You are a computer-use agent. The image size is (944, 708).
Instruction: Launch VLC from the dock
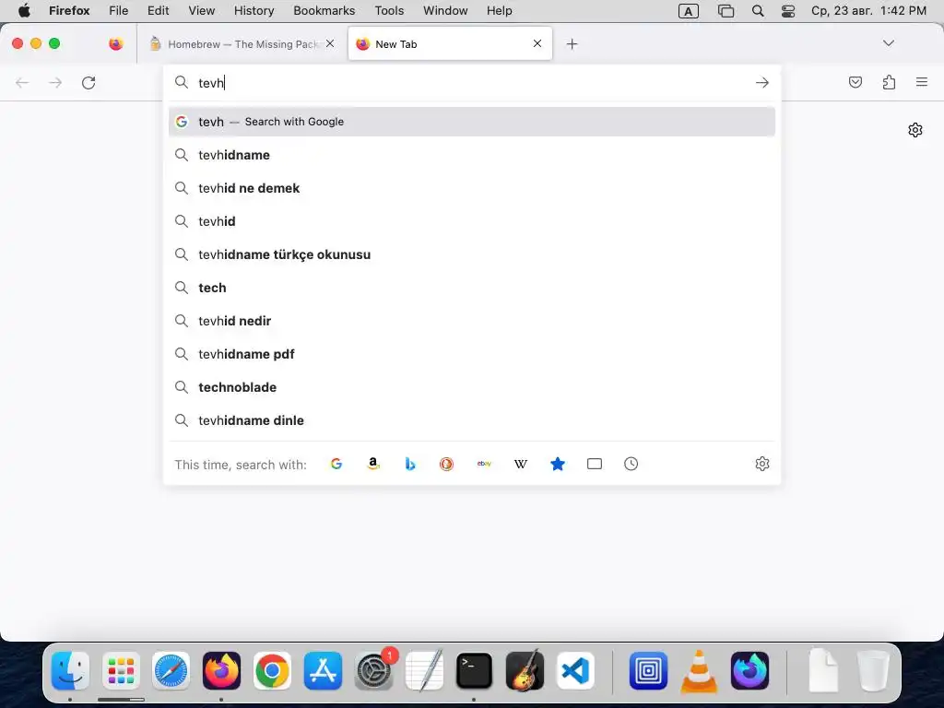699,671
